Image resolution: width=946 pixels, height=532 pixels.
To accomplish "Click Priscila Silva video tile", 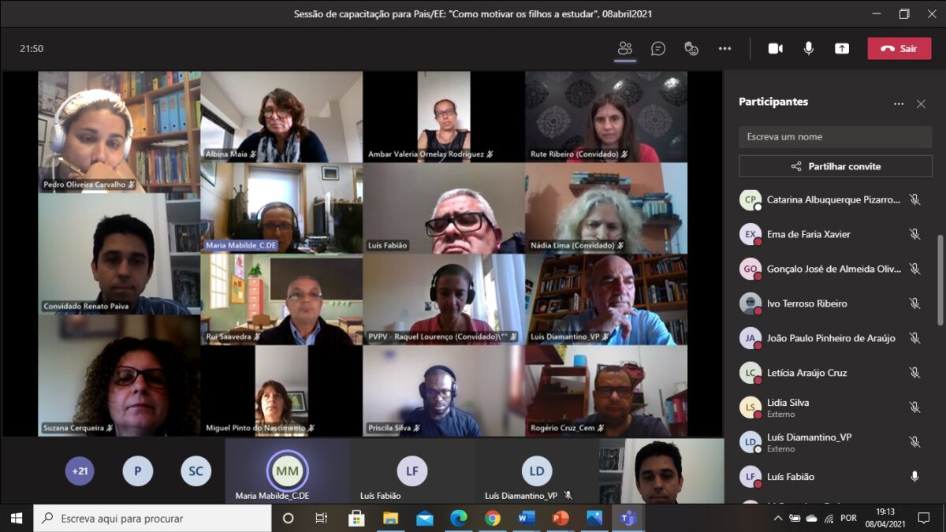I will tap(444, 391).
